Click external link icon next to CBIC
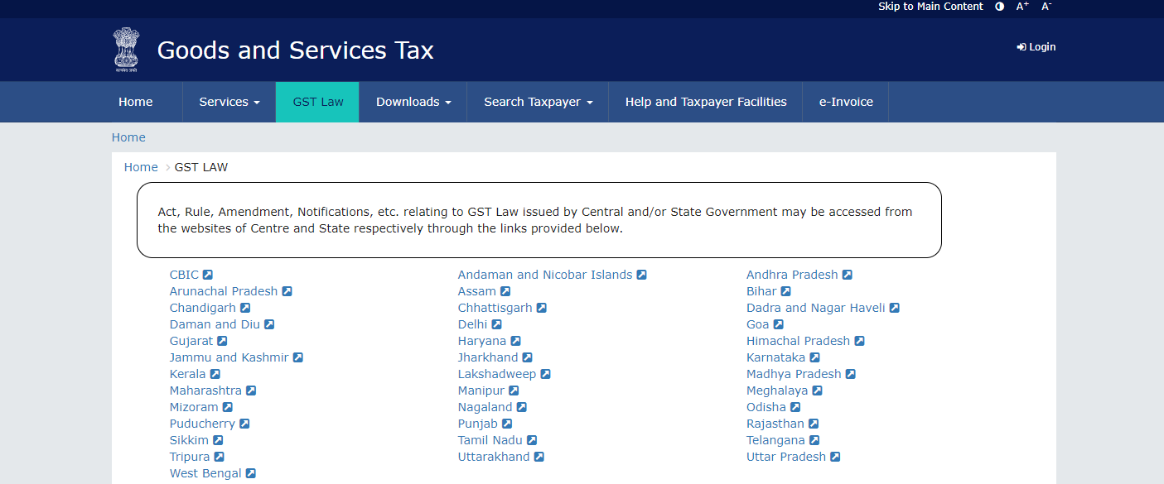Screen dimensions: 1164x484 coord(208,275)
